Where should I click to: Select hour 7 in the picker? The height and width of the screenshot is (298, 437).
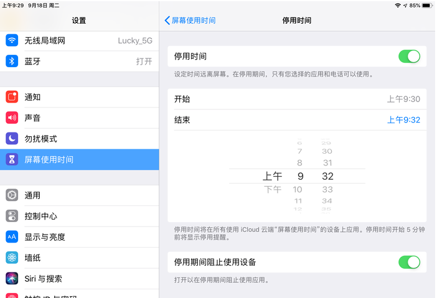pos(299,151)
